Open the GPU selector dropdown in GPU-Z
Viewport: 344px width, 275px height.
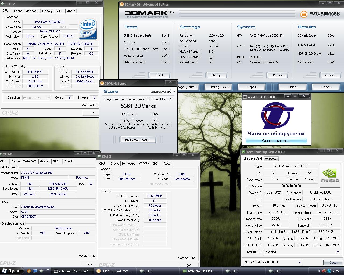click(300, 262)
